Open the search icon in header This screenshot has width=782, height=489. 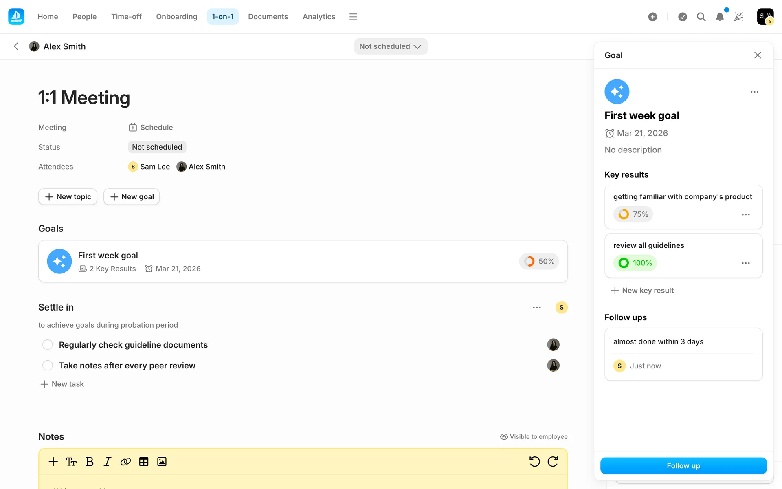pos(701,17)
